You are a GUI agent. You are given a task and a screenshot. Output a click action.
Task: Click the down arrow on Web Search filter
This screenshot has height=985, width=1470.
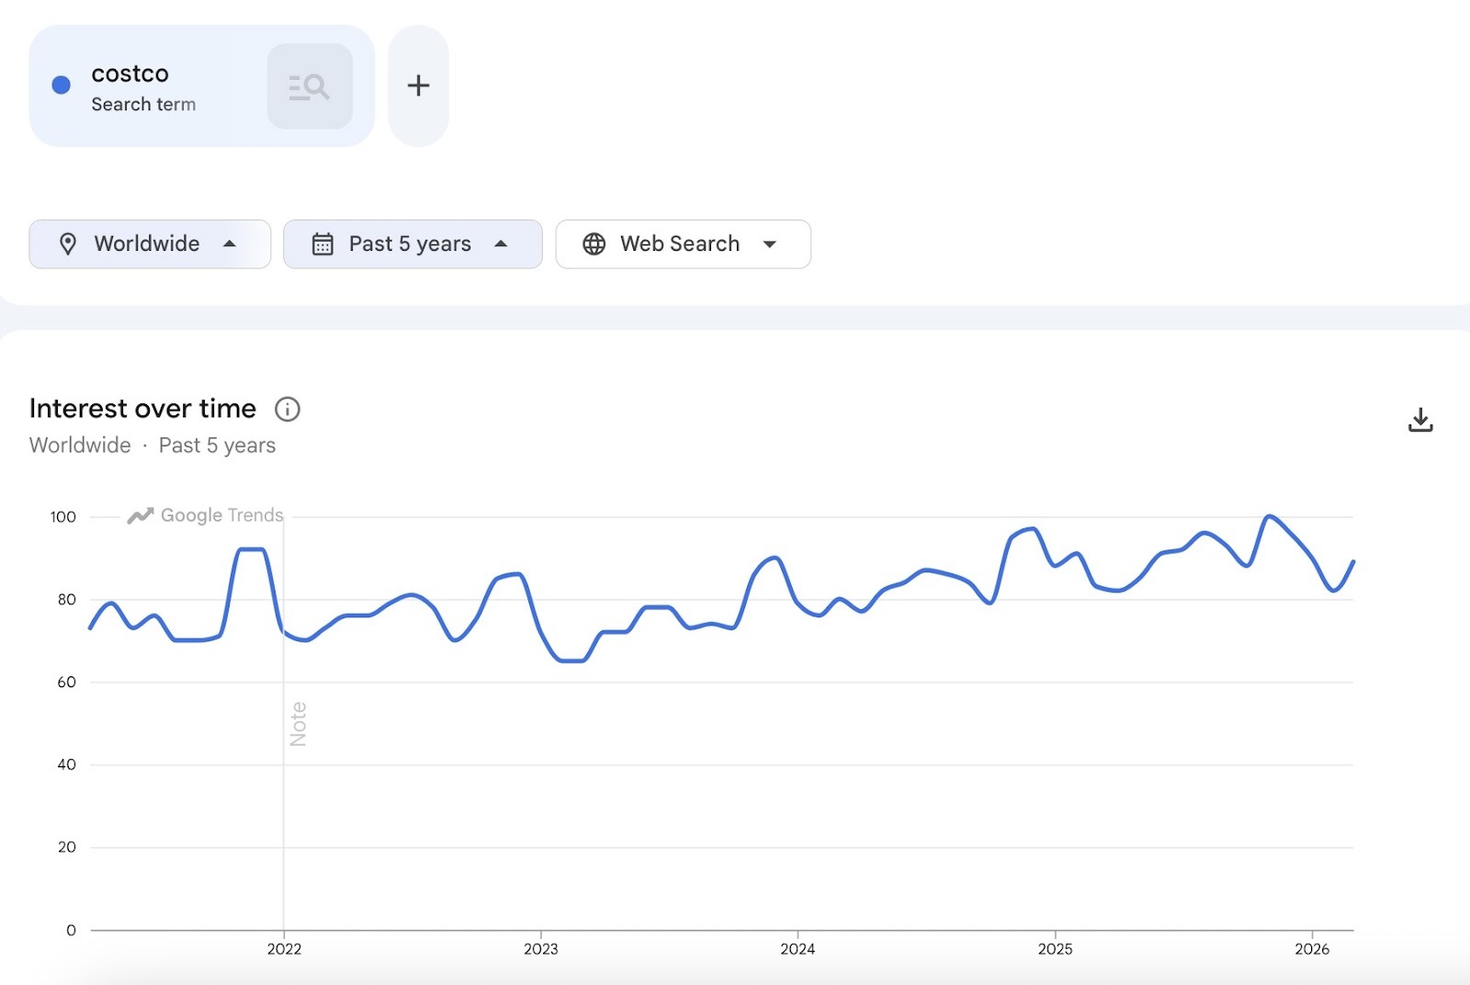point(771,243)
